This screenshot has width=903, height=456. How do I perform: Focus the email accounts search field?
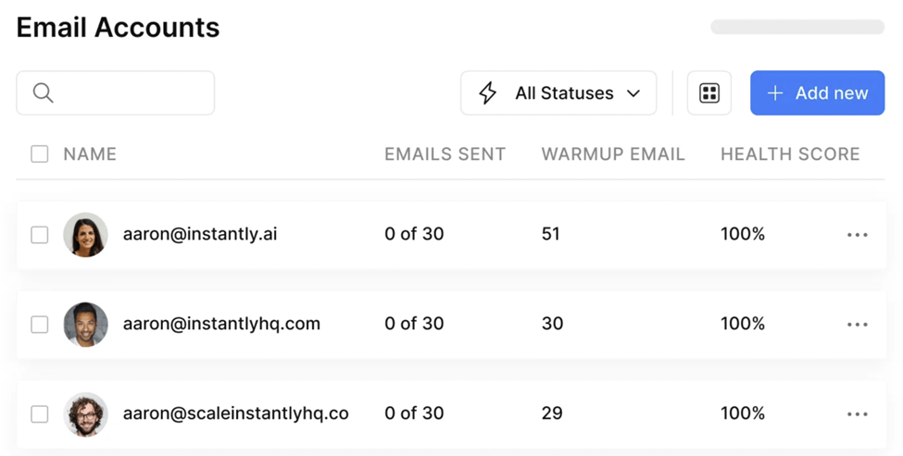(130, 92)
